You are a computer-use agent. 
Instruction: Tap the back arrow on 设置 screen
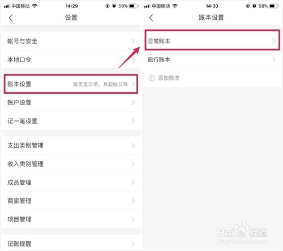pos(11,18)
